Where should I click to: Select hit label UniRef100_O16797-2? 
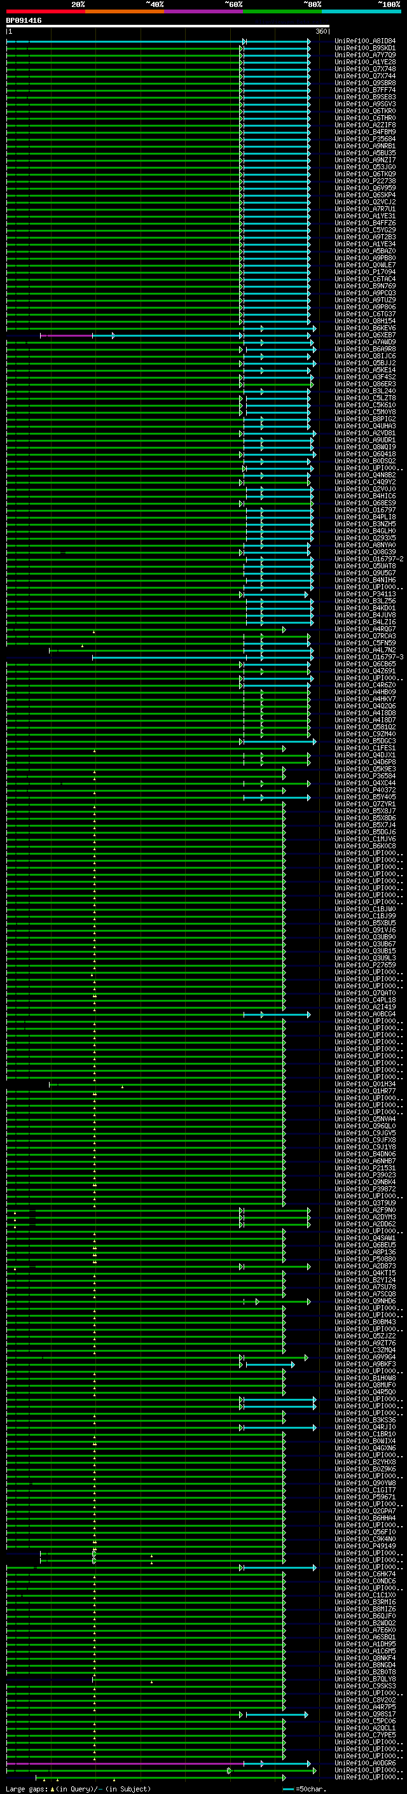click(369, 559)
